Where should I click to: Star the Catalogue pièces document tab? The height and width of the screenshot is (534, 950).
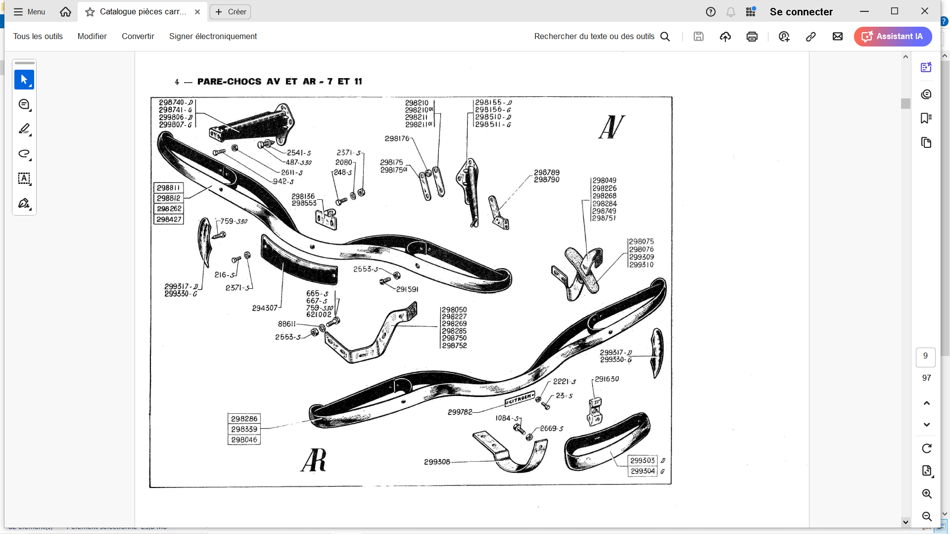(90, 12)
